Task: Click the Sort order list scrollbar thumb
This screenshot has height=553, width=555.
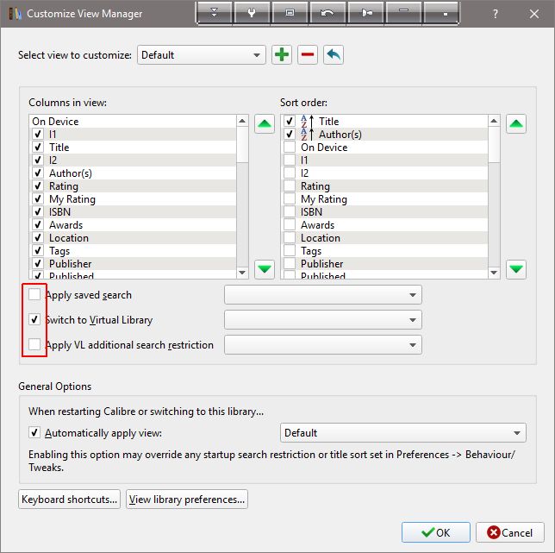Action: pyautogui.click(x=494, y=145)
